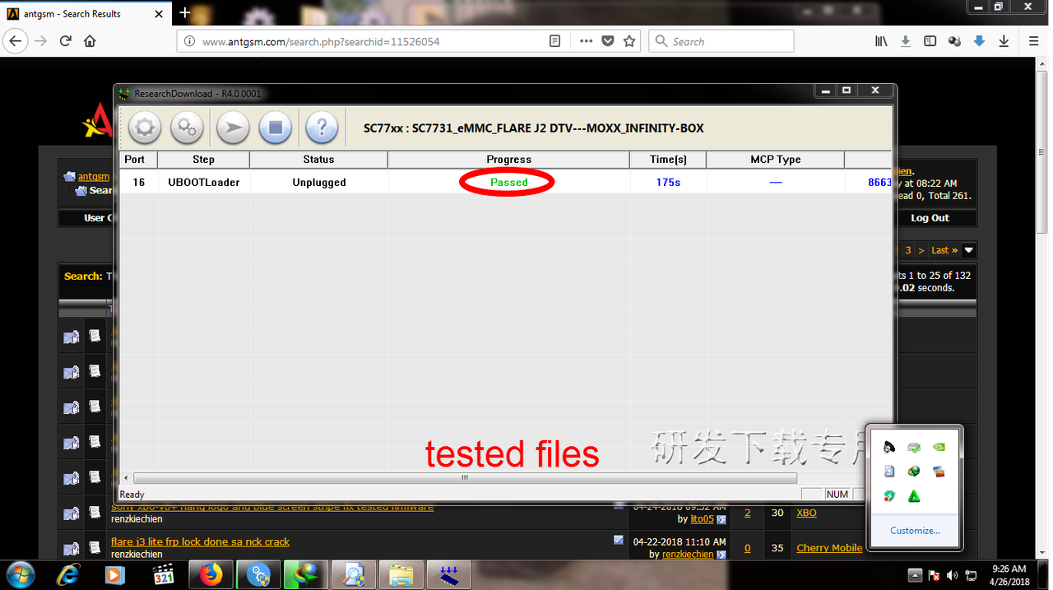Select the UBOOTLoader step cell
Viewport: 1053px width, 590px height.
[204, 182]
